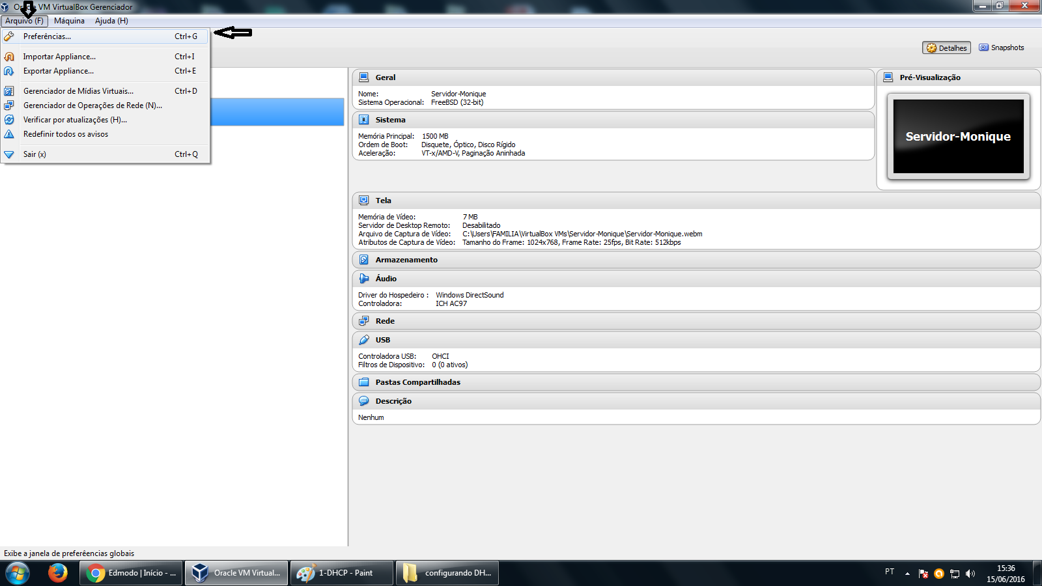Open the Rede settings header link
Screen dimensions: 1042x586
tap(385, 321)
